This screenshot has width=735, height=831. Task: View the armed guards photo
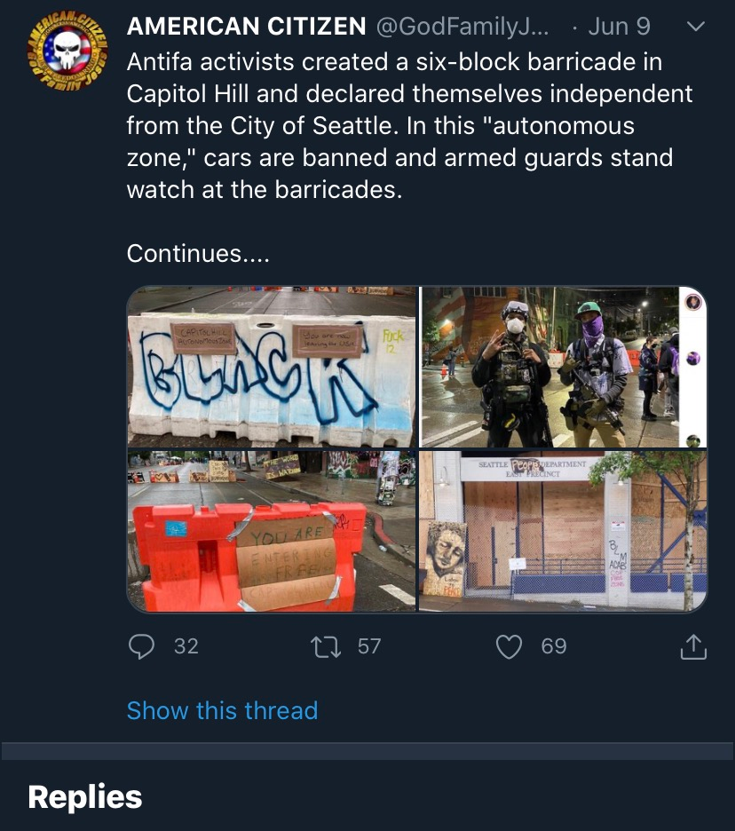point(564,367)
